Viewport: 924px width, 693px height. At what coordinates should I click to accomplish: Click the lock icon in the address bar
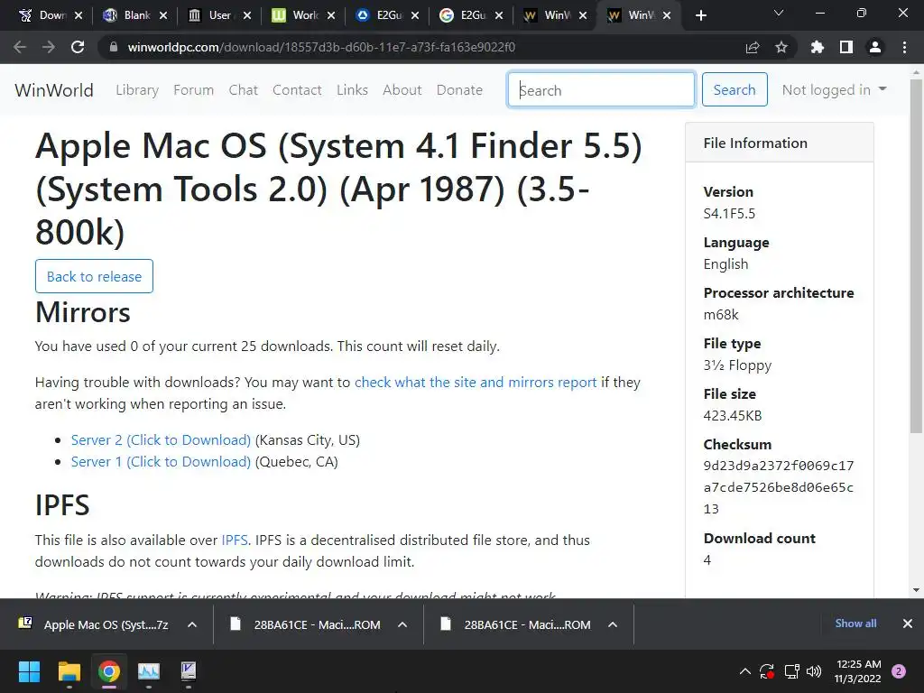(114, 47)
